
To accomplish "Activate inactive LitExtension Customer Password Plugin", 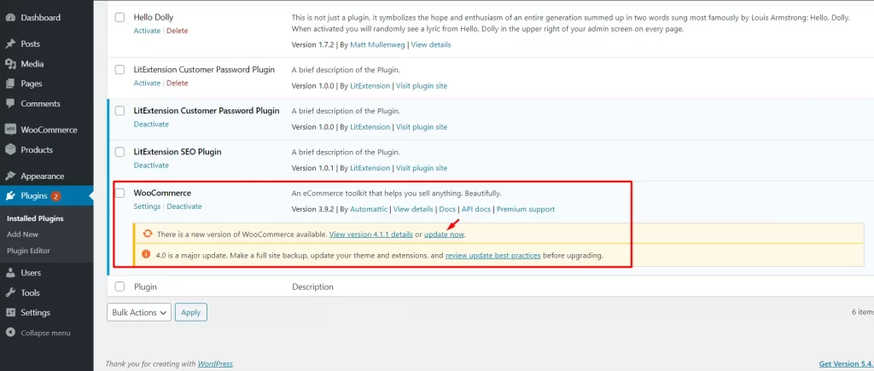I will pos(147,83).
